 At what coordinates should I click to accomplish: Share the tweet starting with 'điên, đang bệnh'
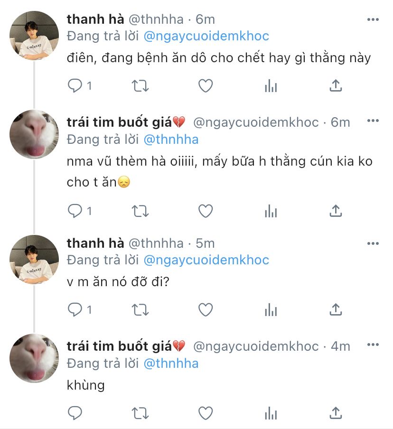pos(336,86)
